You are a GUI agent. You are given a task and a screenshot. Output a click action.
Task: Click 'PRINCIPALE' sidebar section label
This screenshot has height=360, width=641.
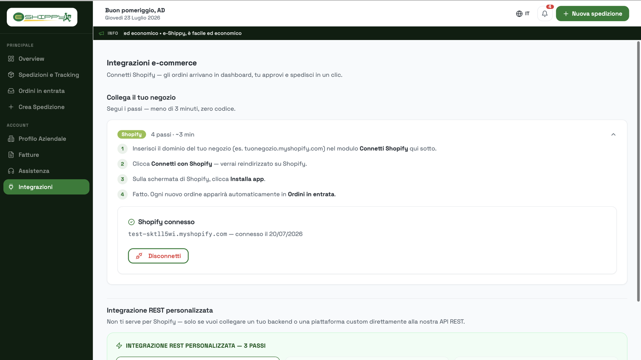coord(20,45)
